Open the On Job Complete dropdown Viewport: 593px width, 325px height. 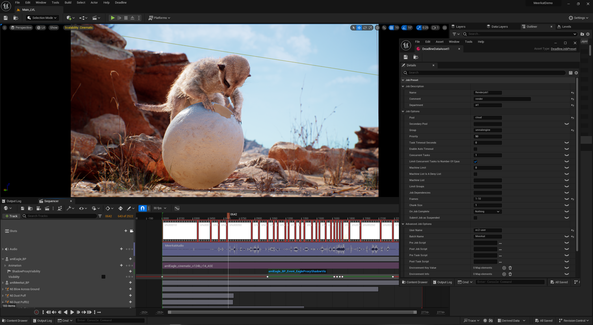(487, 212)
